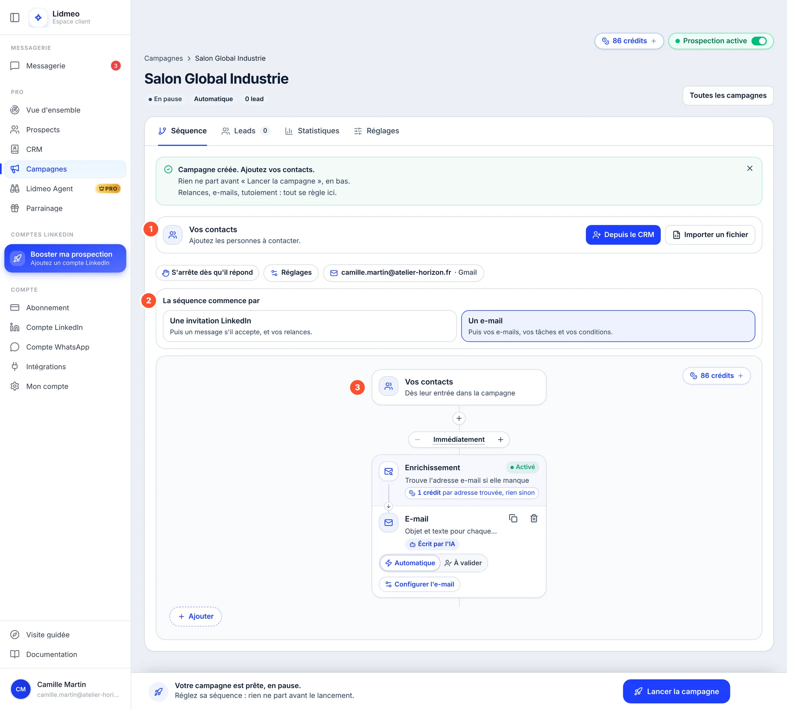Open Vue d'ensemble in the sidebar
Image resolution: width=787 pixels, height=710 pixels.
[65, 110]
